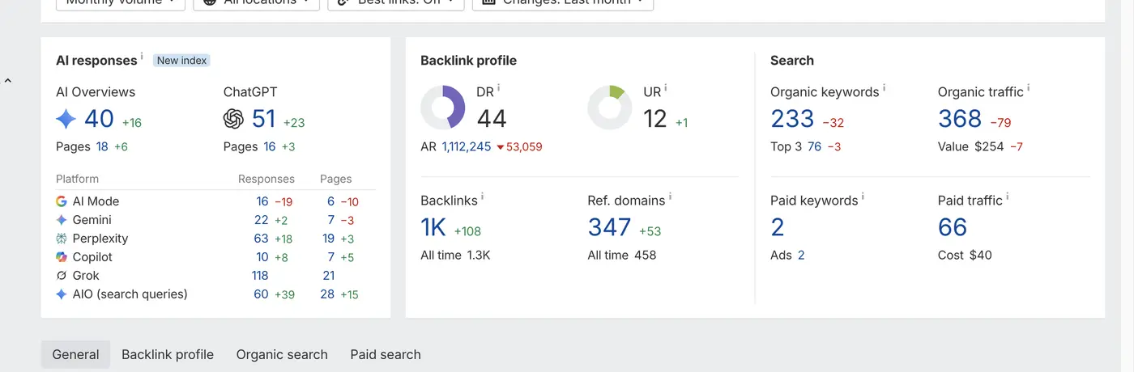
Task: Click the Perplexity platform name
Action: (100, 239)
